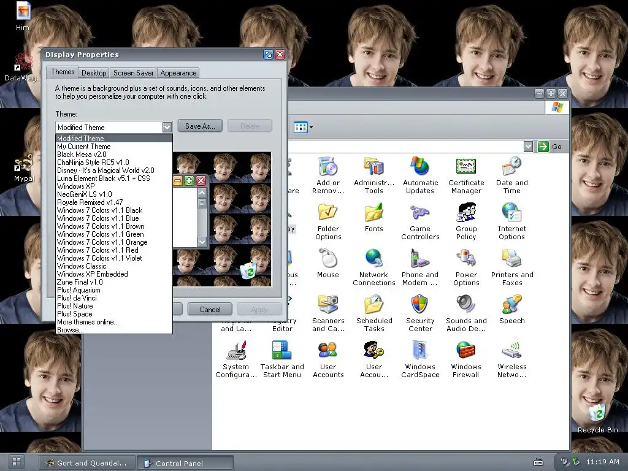Open the Start button on taskbar
The height and width of the screenshot is (471, 628).
tap(17, 462)
